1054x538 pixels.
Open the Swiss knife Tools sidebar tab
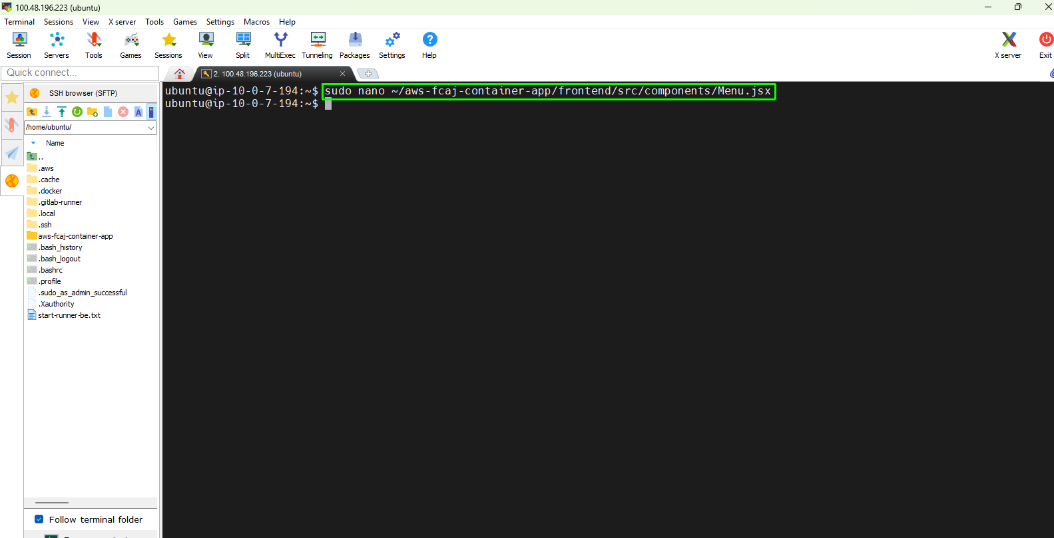tap(12, 125)
